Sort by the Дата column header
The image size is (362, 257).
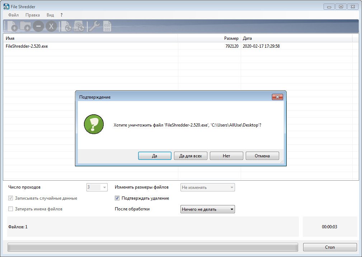(x=296, y=38)
